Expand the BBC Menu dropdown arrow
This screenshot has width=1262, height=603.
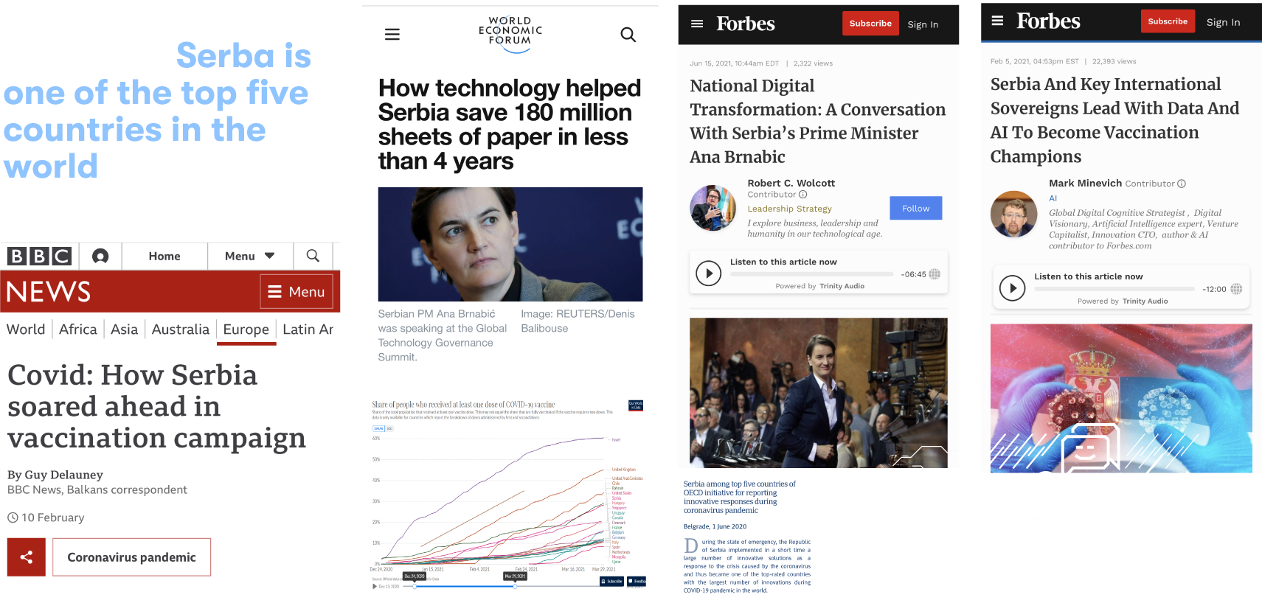pos(269,256)
